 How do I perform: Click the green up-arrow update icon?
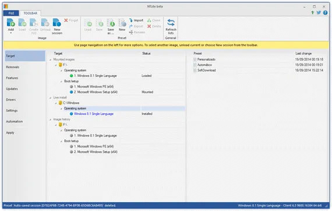[x=313, y=13]
